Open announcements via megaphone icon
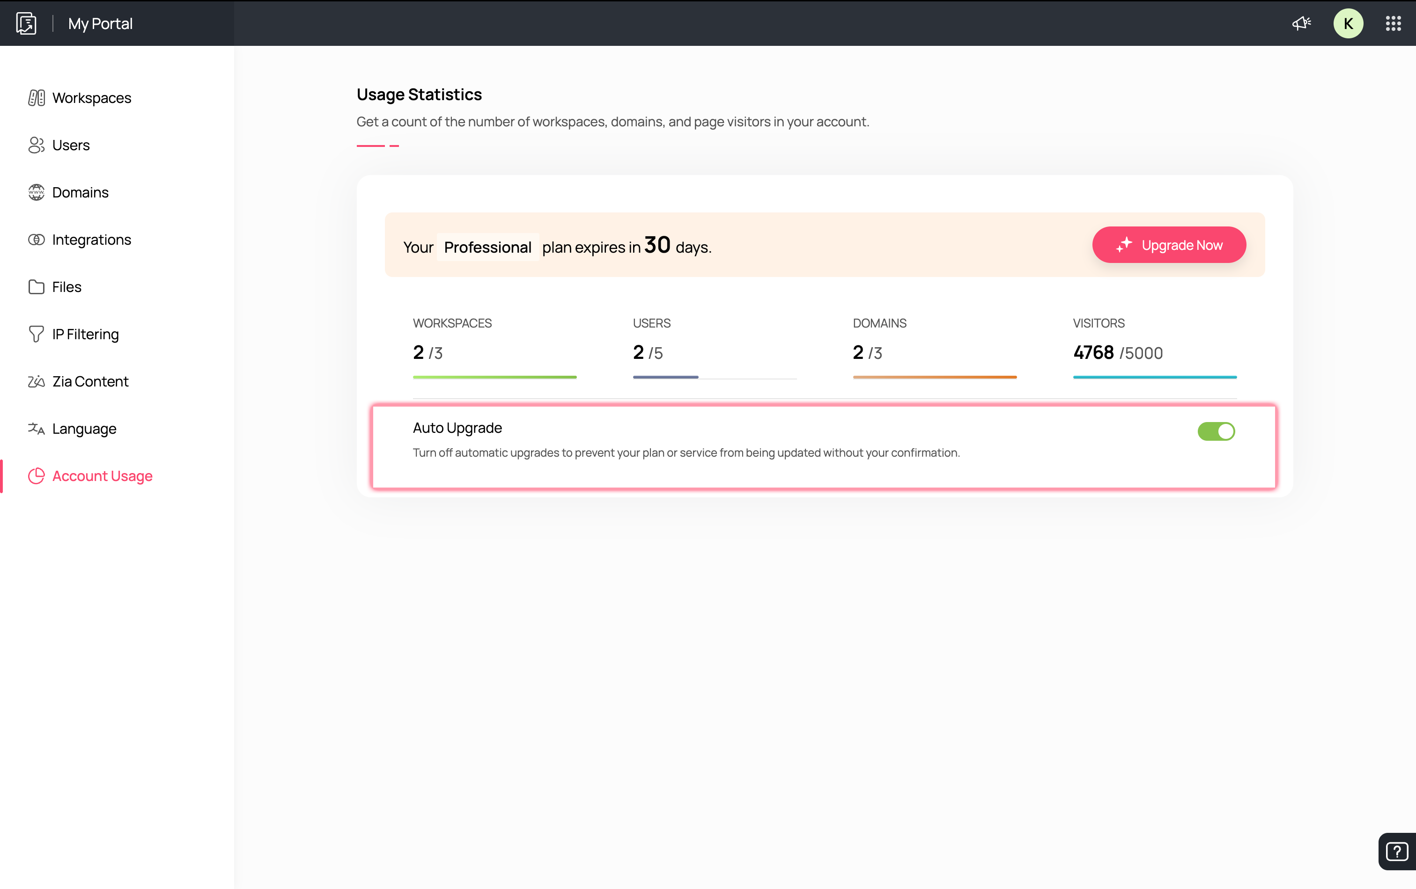The width and height of the screenshot is (1416, 889). (x=1301, y=23)
